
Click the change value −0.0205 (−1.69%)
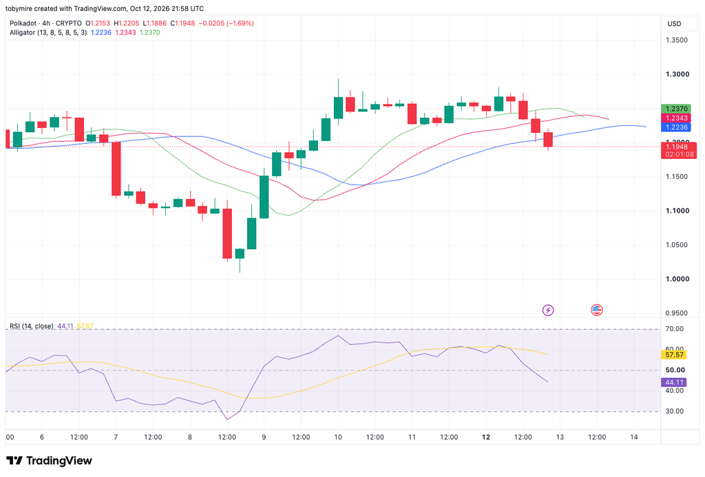coord(226,23)
